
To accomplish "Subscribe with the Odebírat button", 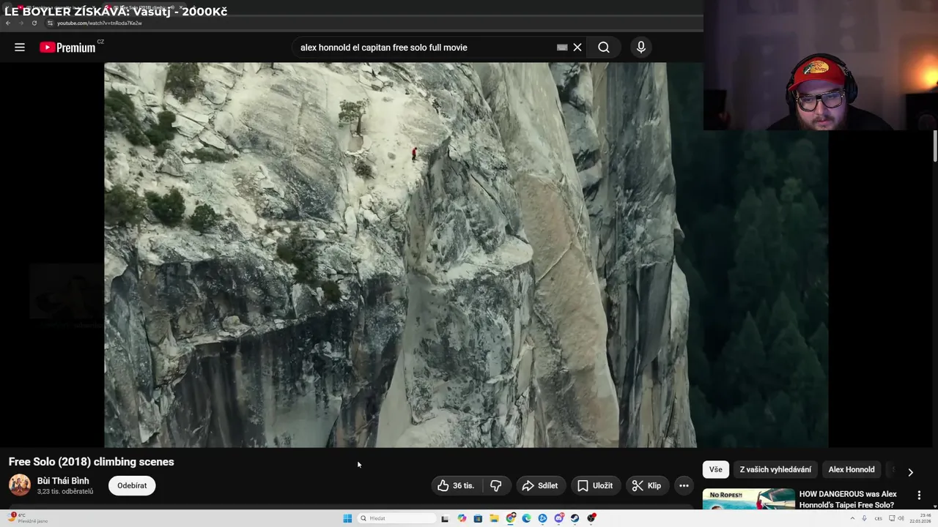I will (132, 485).
